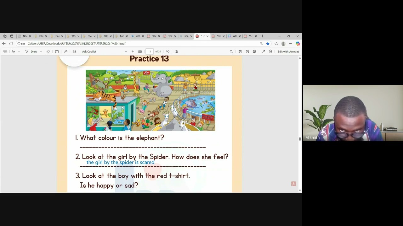Close the 'Flag' tab
Viewport: 403px width, 226px height.
tap(62, 36)
